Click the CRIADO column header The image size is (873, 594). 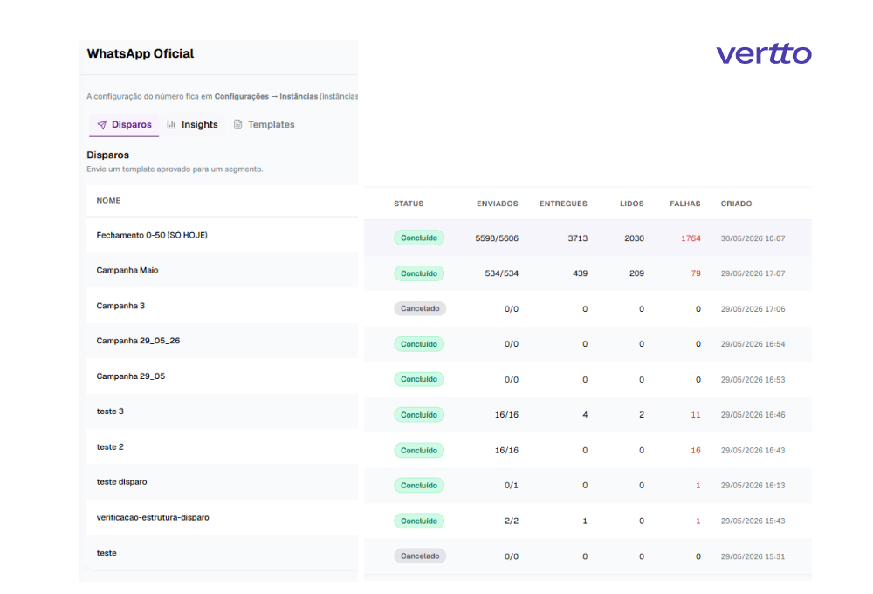pyautogui.click(x=736, y=204)
